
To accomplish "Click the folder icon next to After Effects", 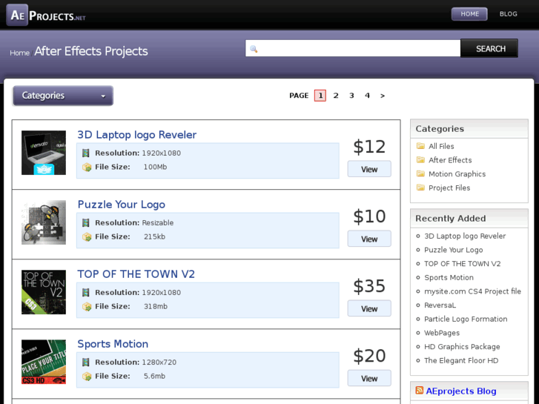I will [x=420, y=159].
